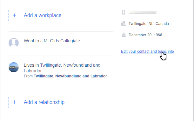Click the school icon next to J.M. Olds Collegiate
Image resolution: width=194 pixels, height=121 pixels.
point(14,42)
